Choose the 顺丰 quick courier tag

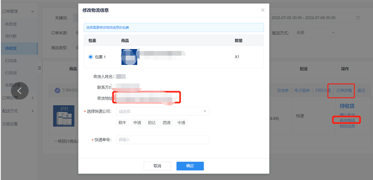123,123
